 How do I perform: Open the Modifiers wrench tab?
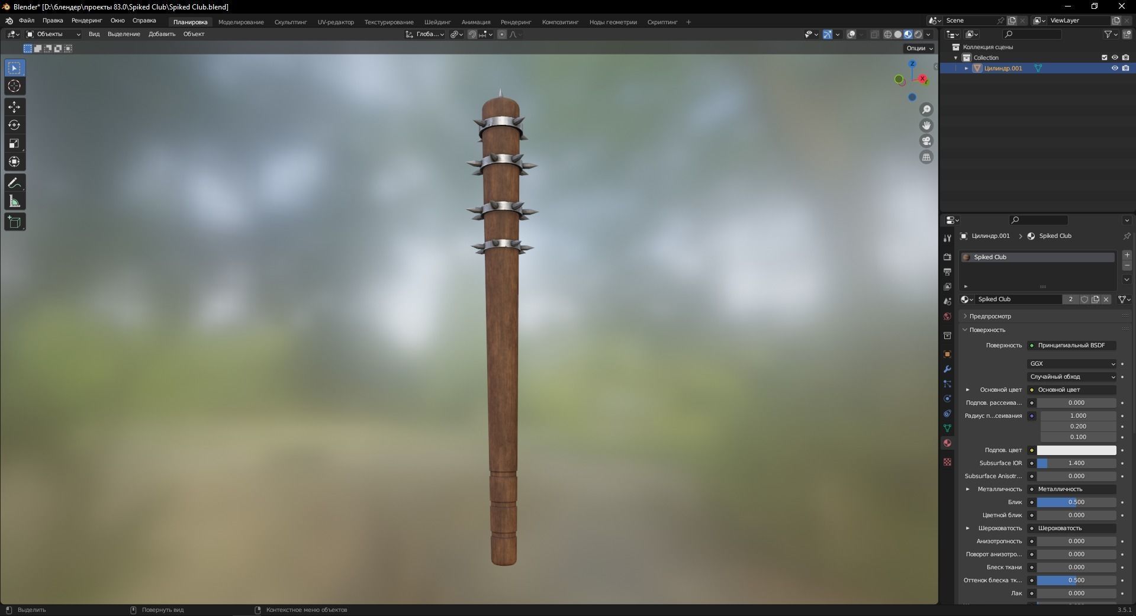[947, 369]
